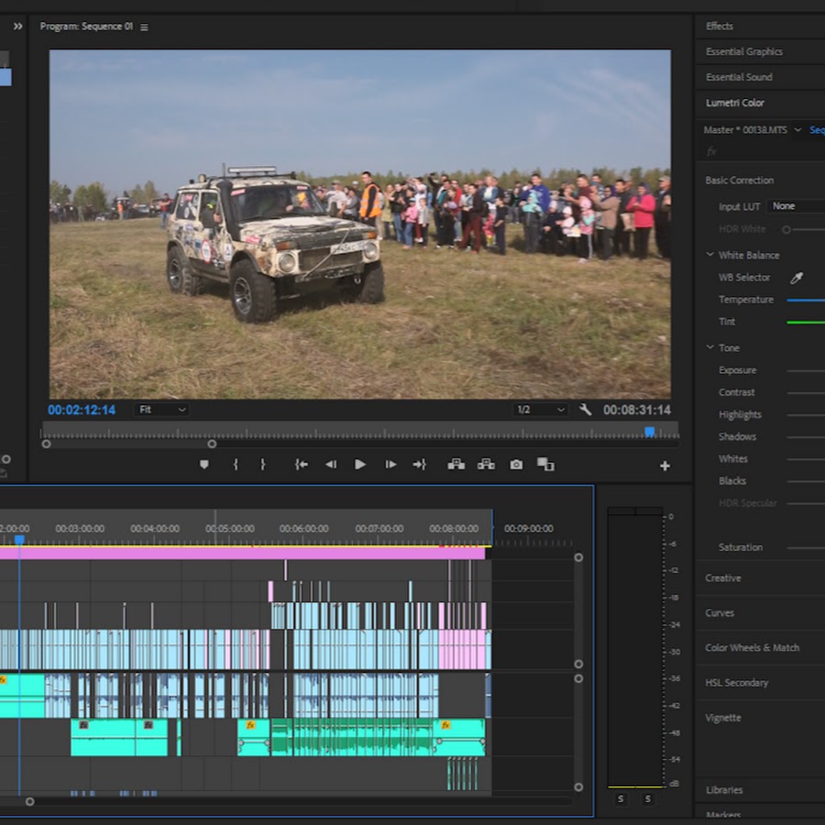This screenshot has height=825, width=825.
Task: Export a frame with the camera icon
Action: click(516, 465)
